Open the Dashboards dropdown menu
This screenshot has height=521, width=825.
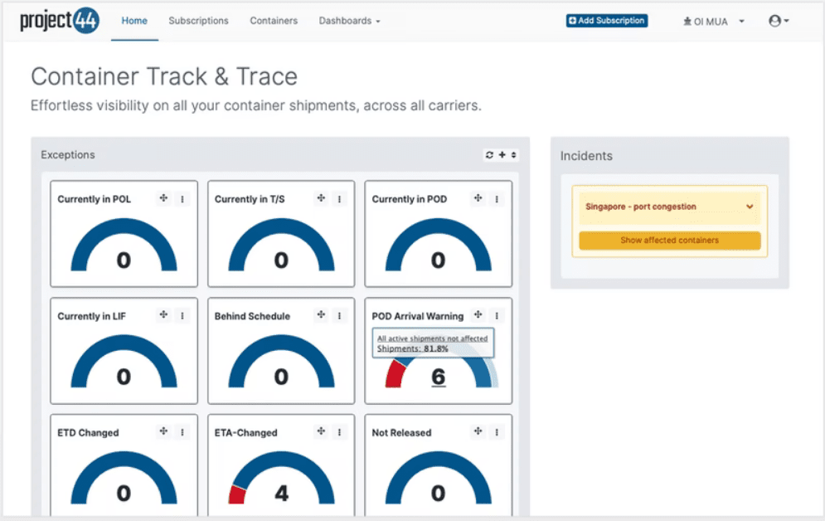click(x=349, y=21)
